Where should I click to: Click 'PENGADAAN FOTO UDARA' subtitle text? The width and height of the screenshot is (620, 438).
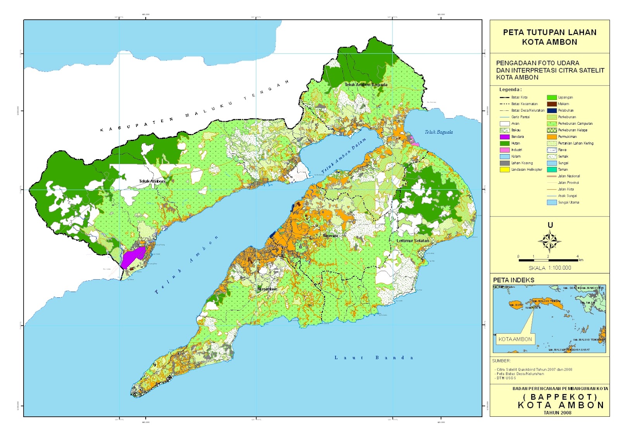click(537, 63)
